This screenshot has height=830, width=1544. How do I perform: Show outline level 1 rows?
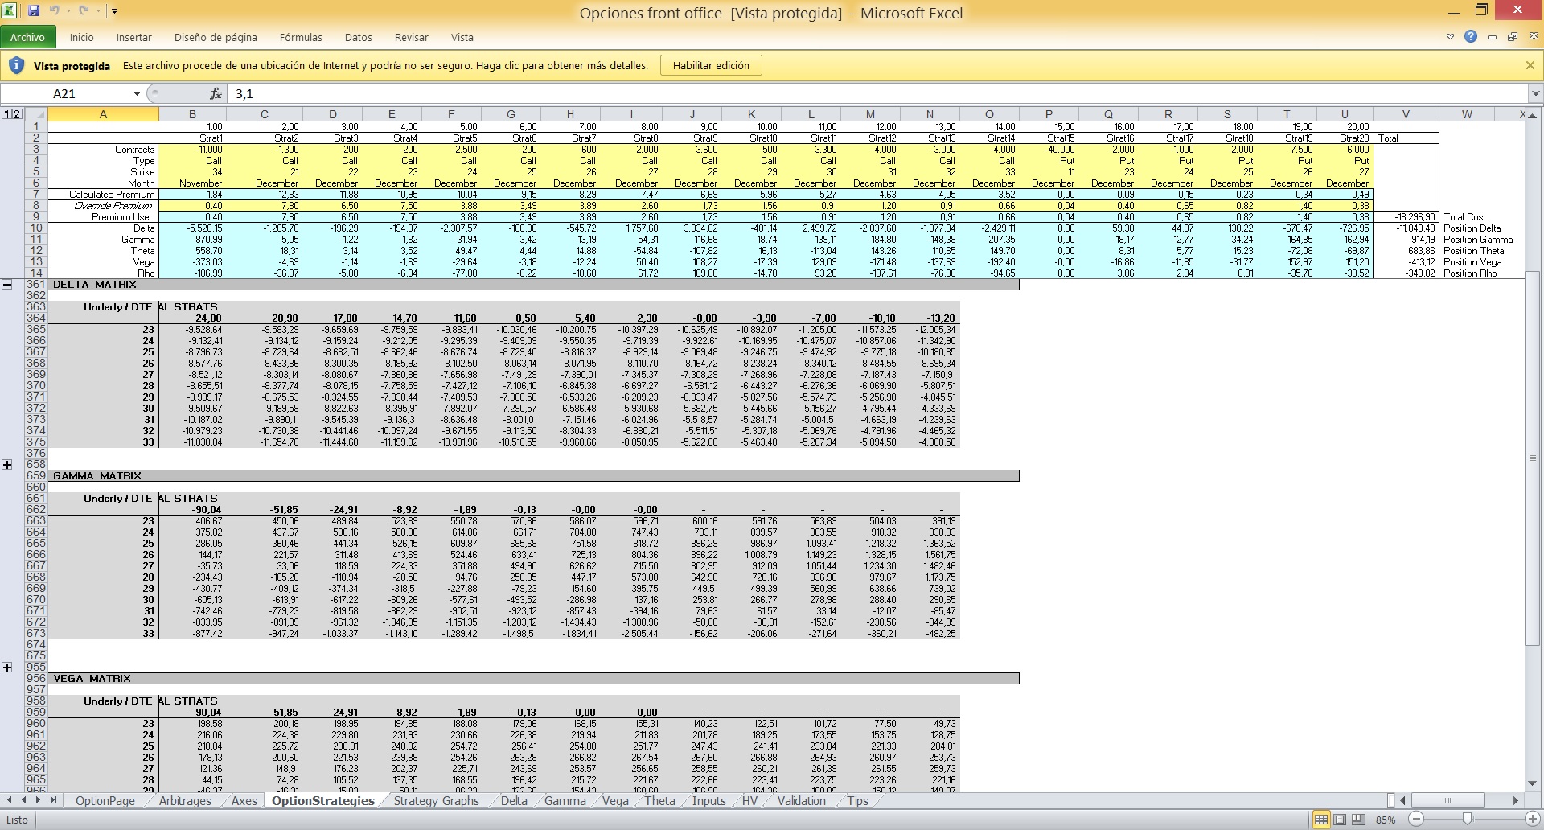pyautogui.click(x=6, y=114)
